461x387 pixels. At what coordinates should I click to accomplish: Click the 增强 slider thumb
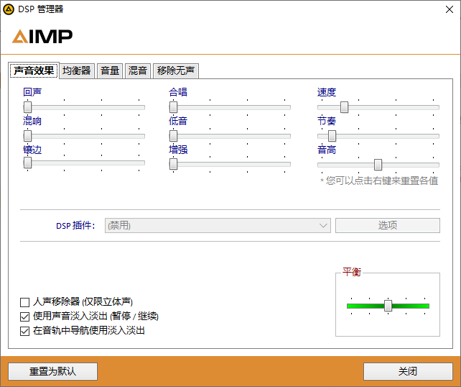pos(174,164)
